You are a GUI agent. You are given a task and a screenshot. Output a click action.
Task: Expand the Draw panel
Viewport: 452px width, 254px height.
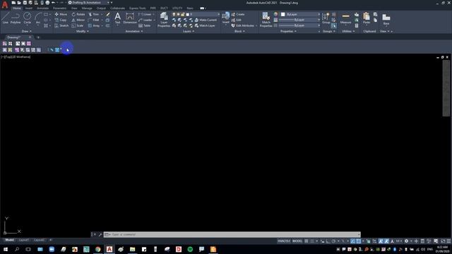click(x=27, y=31)
